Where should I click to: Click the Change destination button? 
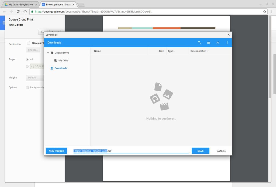point(33,50)
